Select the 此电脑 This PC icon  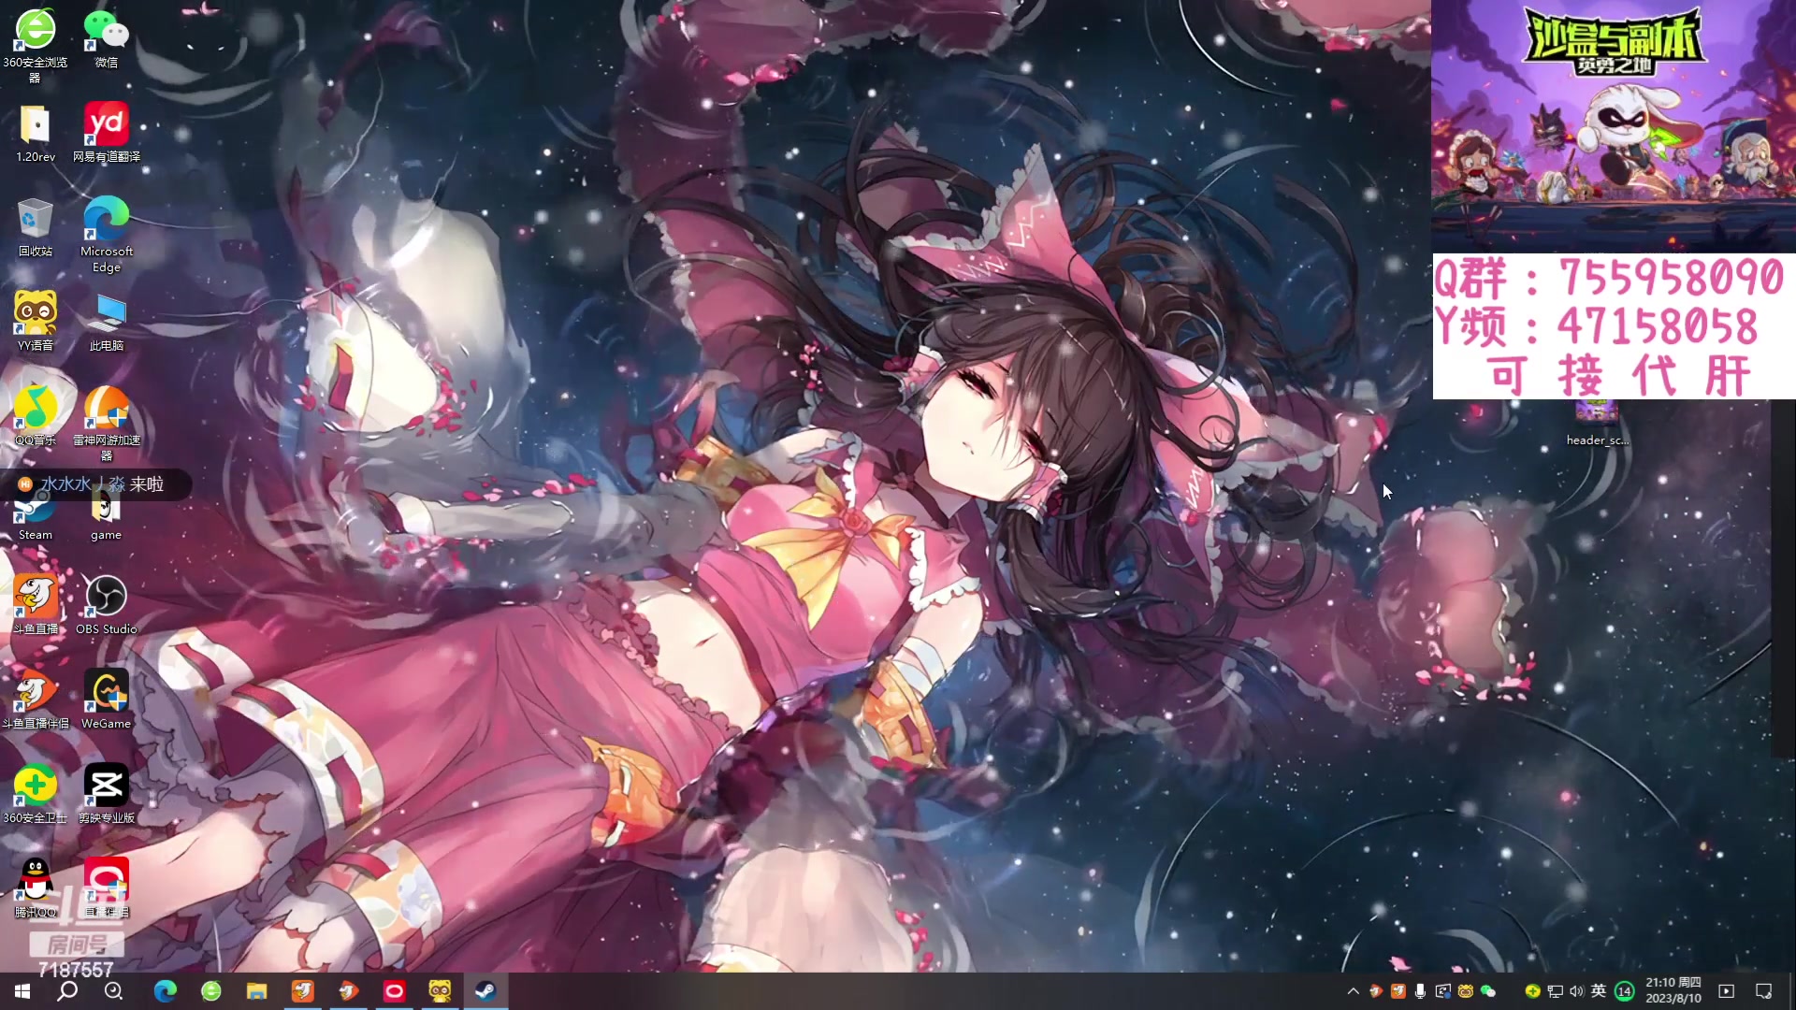[107, 322]
